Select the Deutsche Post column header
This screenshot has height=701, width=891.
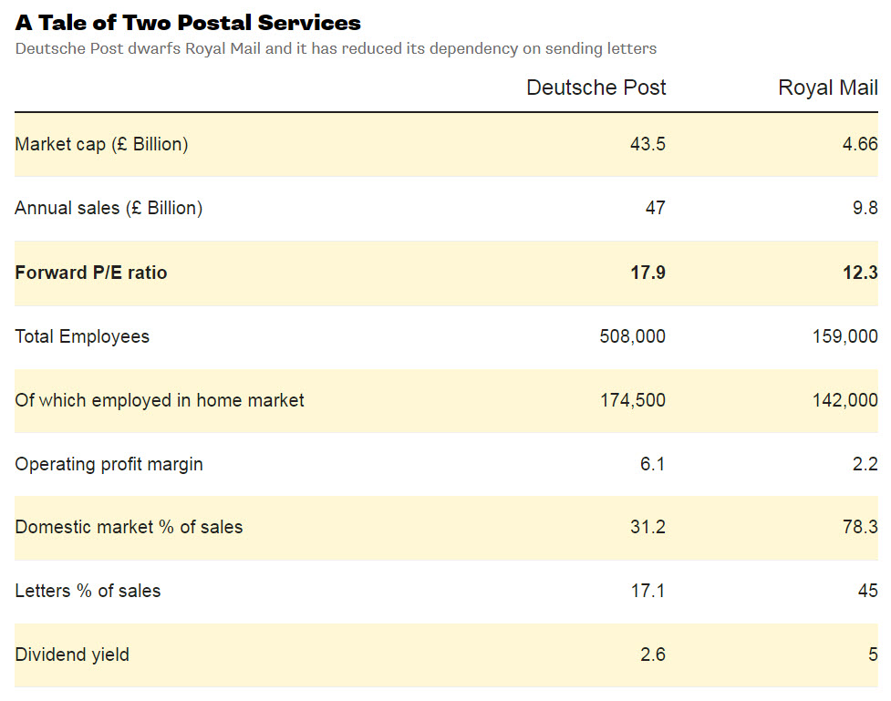(x=596, y=88)
